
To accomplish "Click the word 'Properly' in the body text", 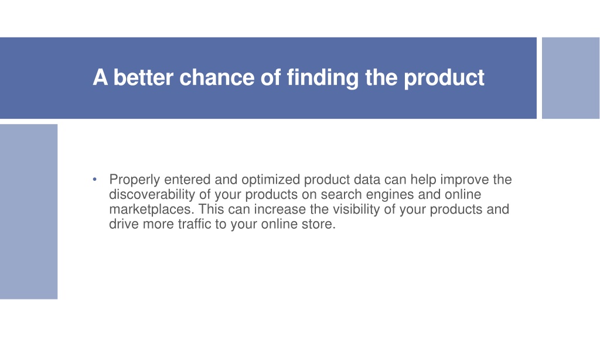I will click(134, 180).
